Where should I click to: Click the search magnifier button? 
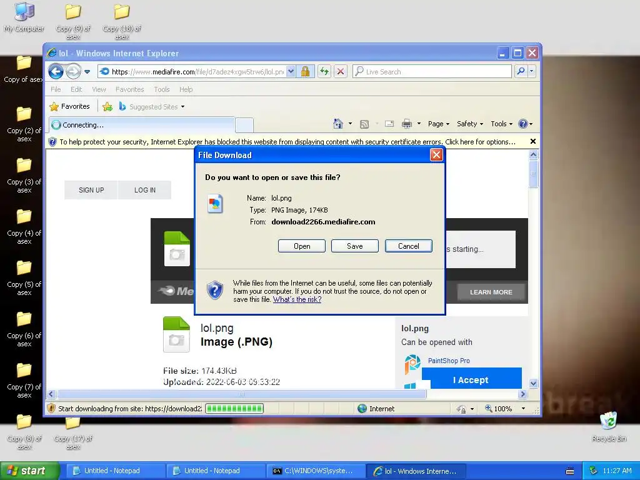click(521, 71)
